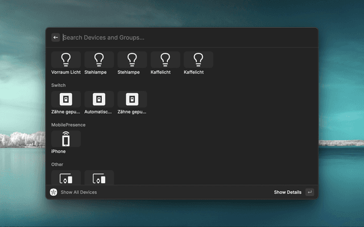Viewport: 364px width, 227px height.
Task: Open the last Kaffelicht light device
Action: (198, 60)
